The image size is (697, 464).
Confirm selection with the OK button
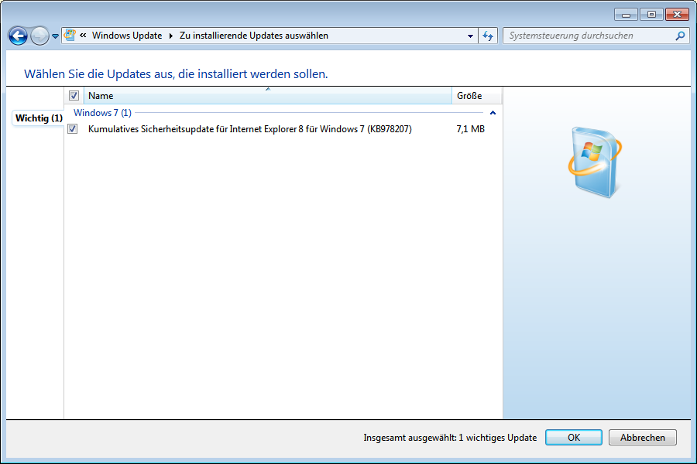573,438
